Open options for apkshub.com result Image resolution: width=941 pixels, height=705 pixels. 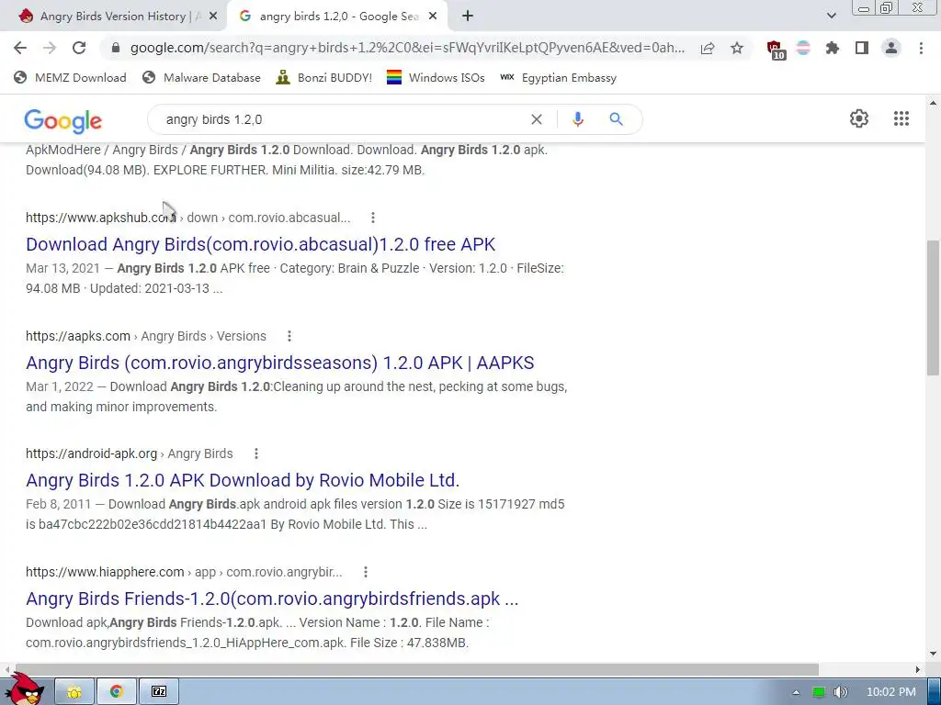373,218
